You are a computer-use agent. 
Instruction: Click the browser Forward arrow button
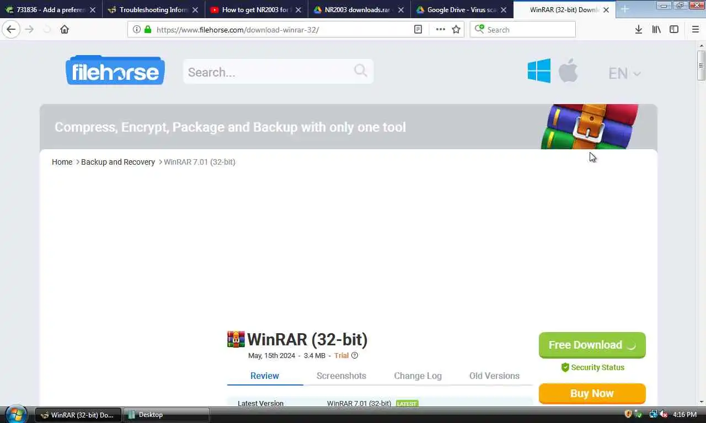(x=30, y=29)
